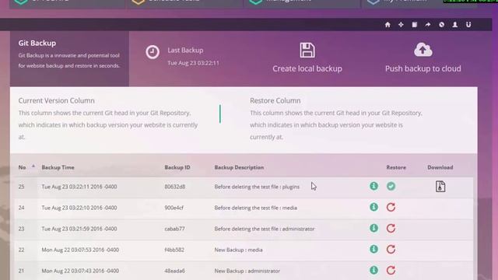Click 'New Backup : administrator' description

coord(247,271)
